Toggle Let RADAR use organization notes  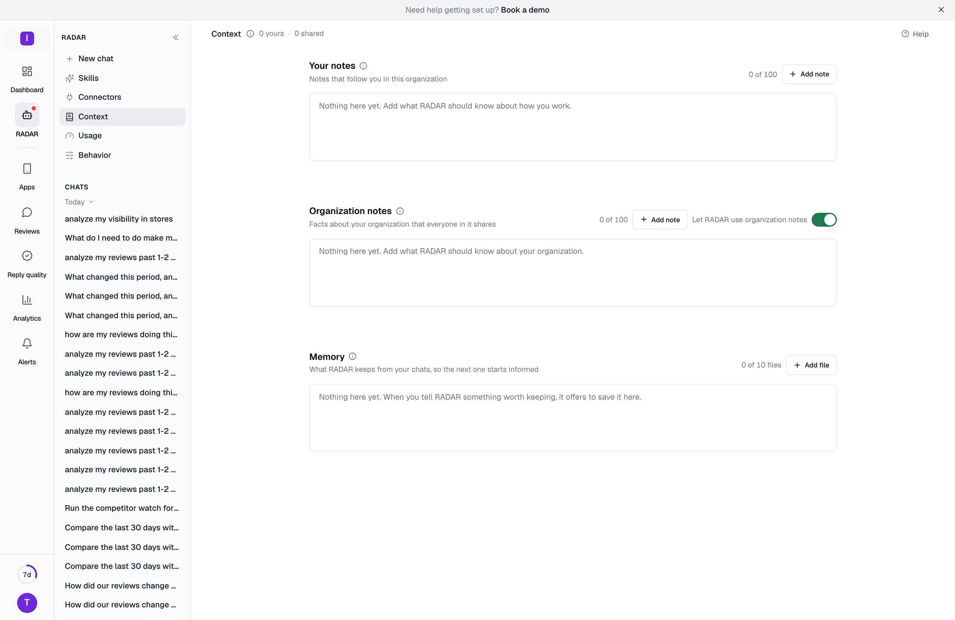[824, 220]
